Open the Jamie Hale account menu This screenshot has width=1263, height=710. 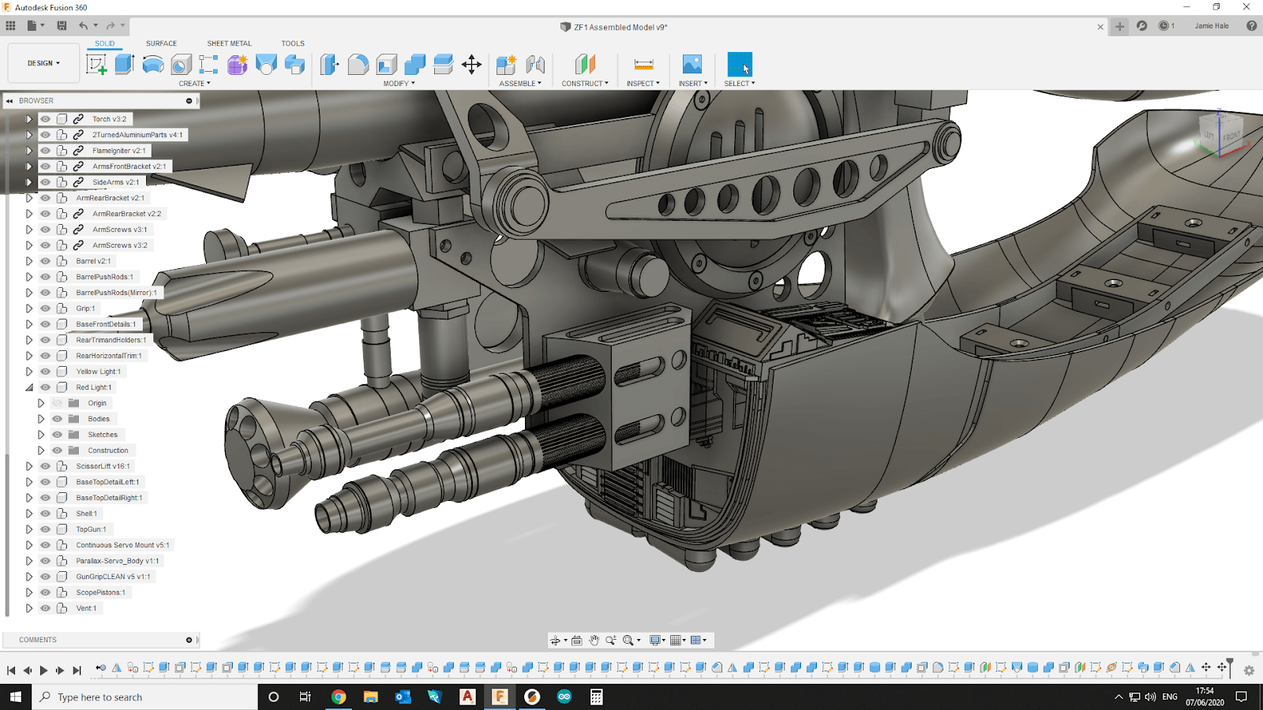click(1212, 26)
